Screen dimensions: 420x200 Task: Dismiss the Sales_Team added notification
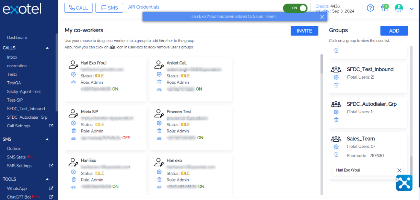tap(322, 16)
